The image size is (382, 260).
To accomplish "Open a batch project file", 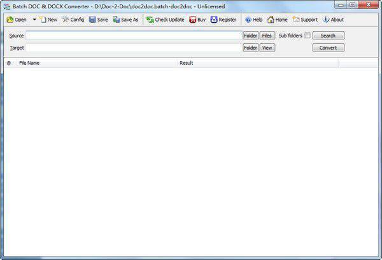I will (17, 20).
